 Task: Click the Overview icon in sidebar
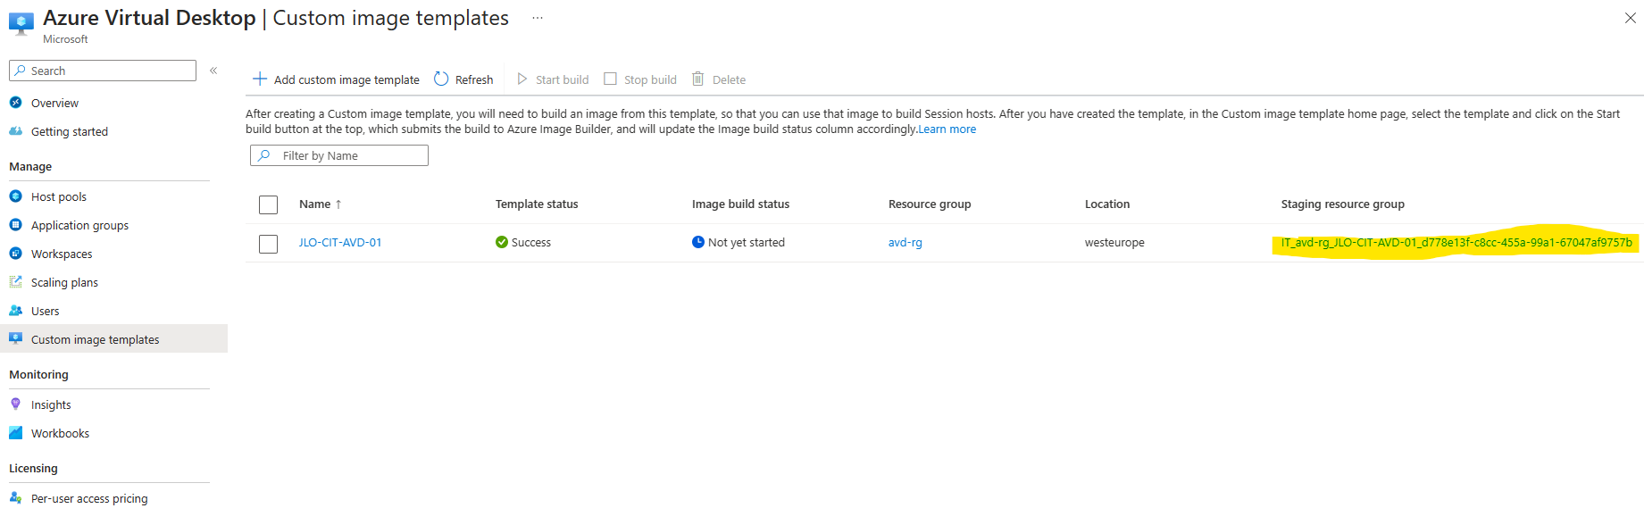(x=15, y=103)
